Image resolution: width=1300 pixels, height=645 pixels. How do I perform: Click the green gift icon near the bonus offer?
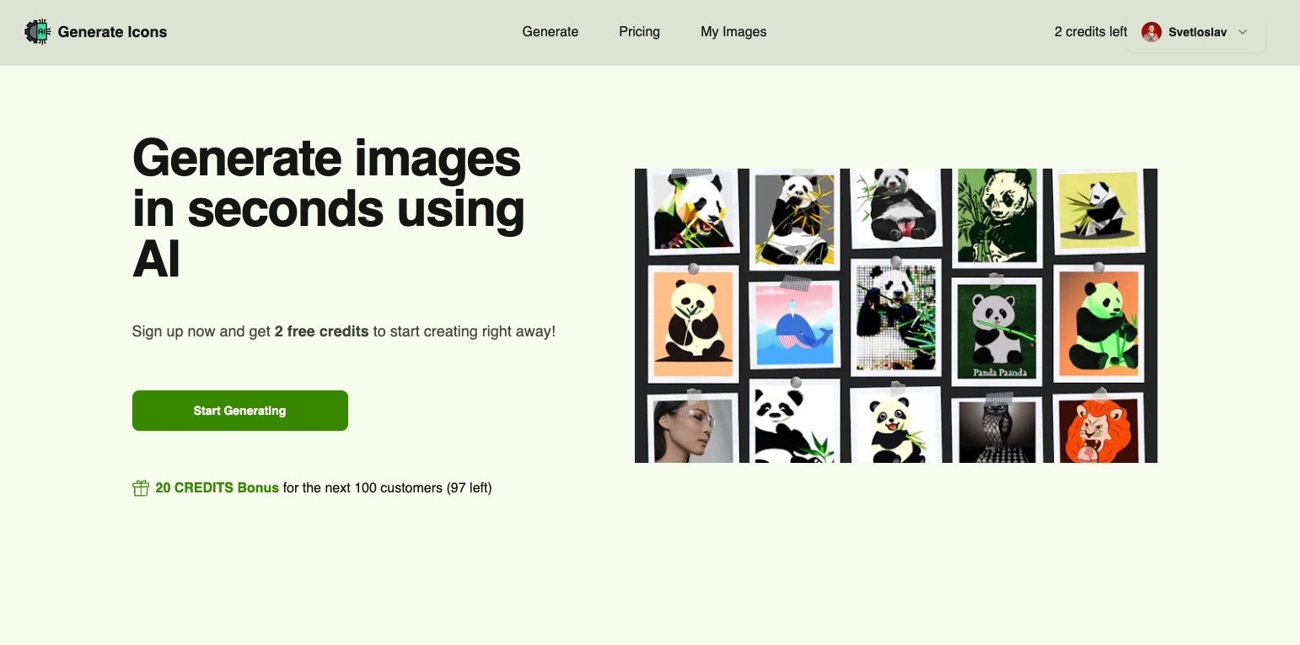pos(140,487)
